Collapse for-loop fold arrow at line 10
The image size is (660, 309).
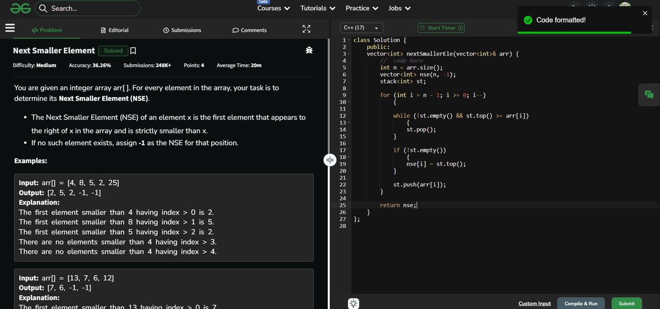click(x=349, y=102)
